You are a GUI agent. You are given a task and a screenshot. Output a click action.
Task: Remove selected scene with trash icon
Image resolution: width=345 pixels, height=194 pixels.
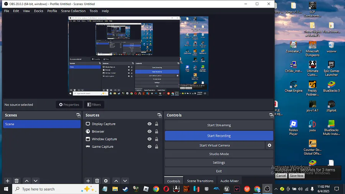click(x=16, y=181)
